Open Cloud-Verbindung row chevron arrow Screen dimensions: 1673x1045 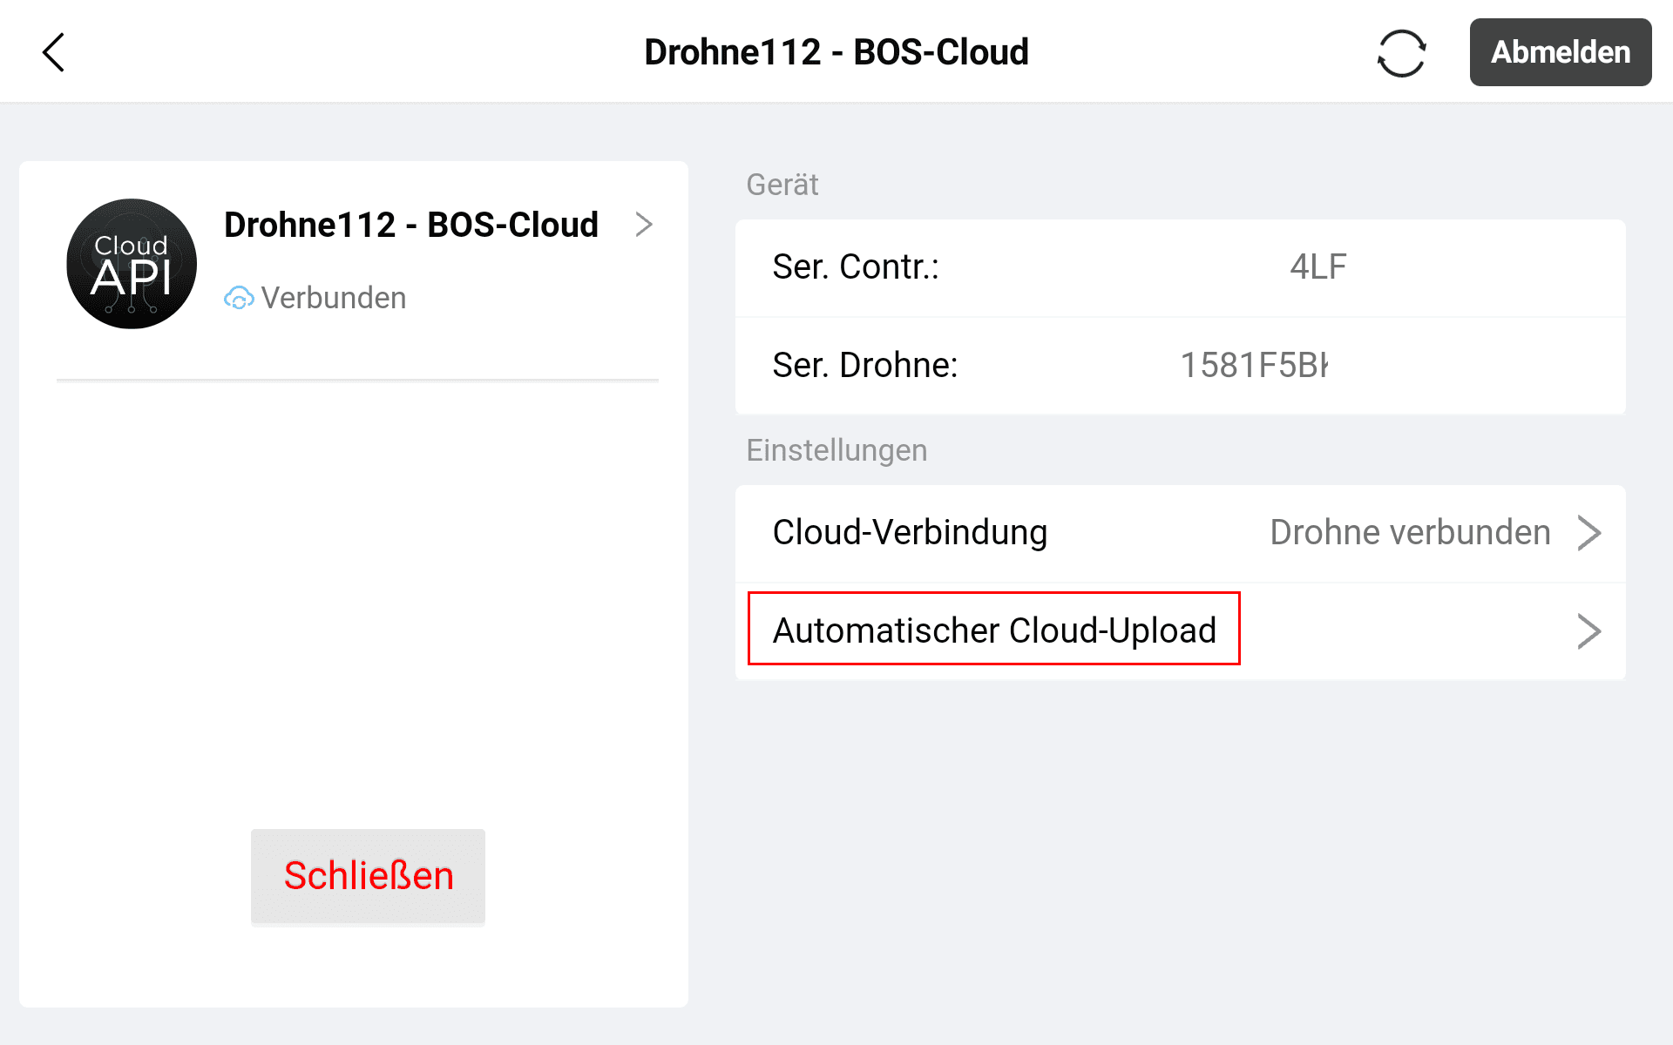tap(1588, 533)
